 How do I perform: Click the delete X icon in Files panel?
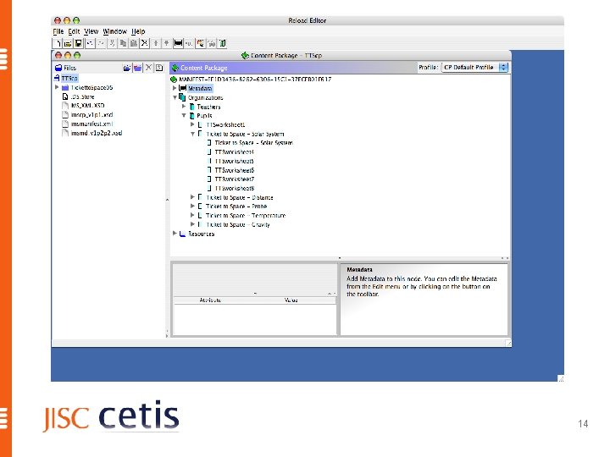pos(148,68)
